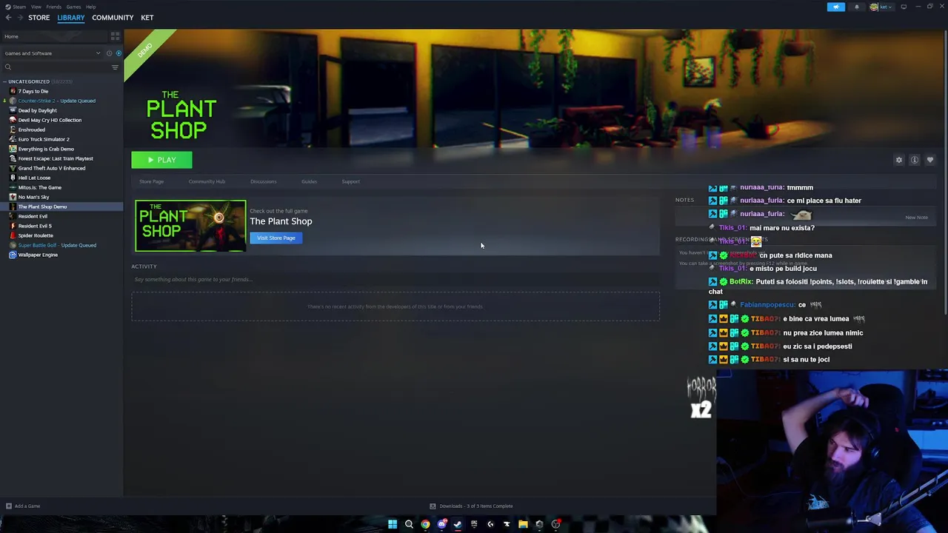The width and height of the screenshot is (948, 533).
Task: Open advanced filter options icon
Action: tap(115, 67)
